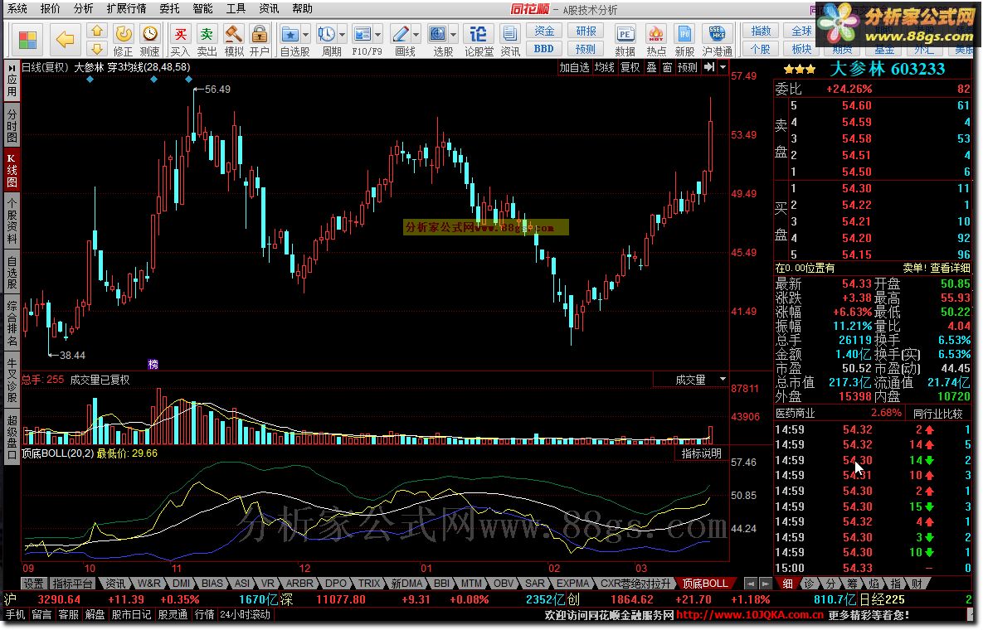
Task: Click the small sidebar toggle above 应用
Action: tap(12, 68)
